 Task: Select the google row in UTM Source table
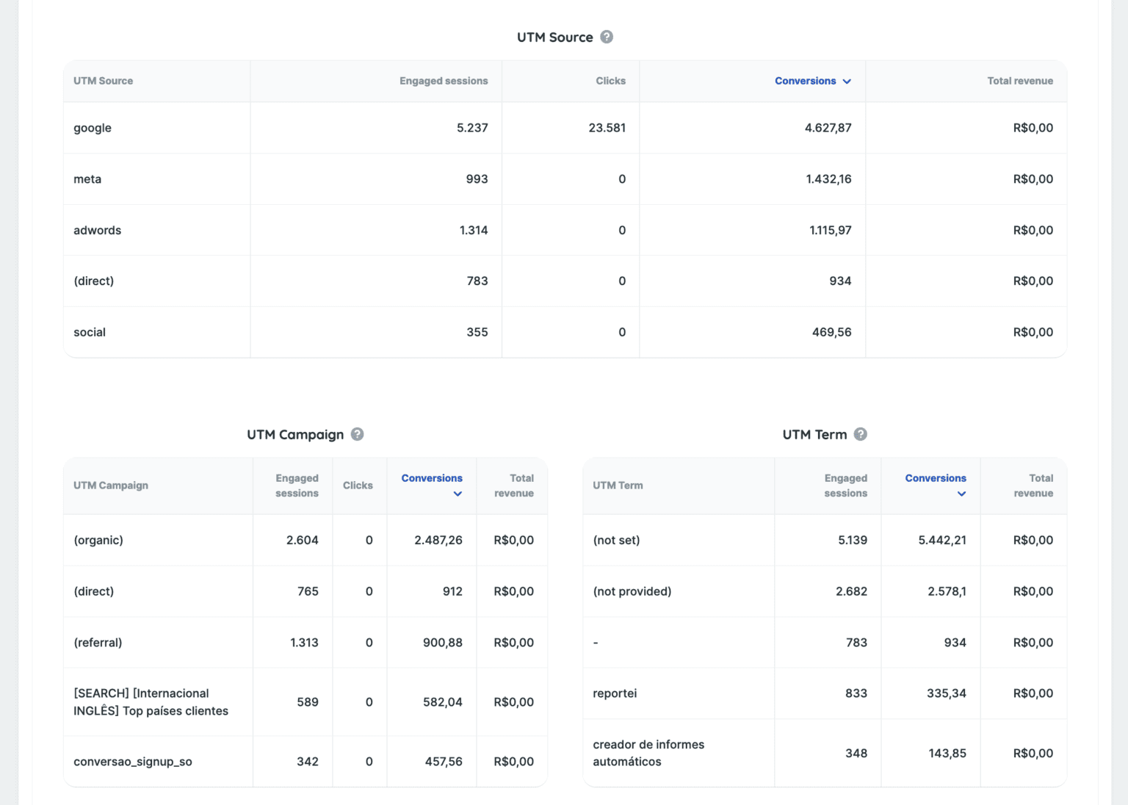click(92, 128)
